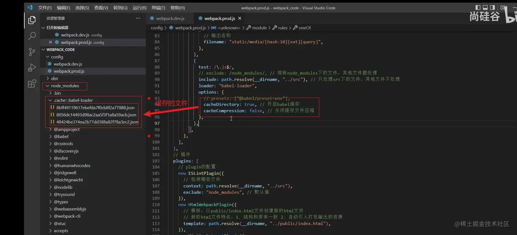This screenshot has width=517, height=235.
Task: Click rules breadcrumb segment
Action: [280, 28]
